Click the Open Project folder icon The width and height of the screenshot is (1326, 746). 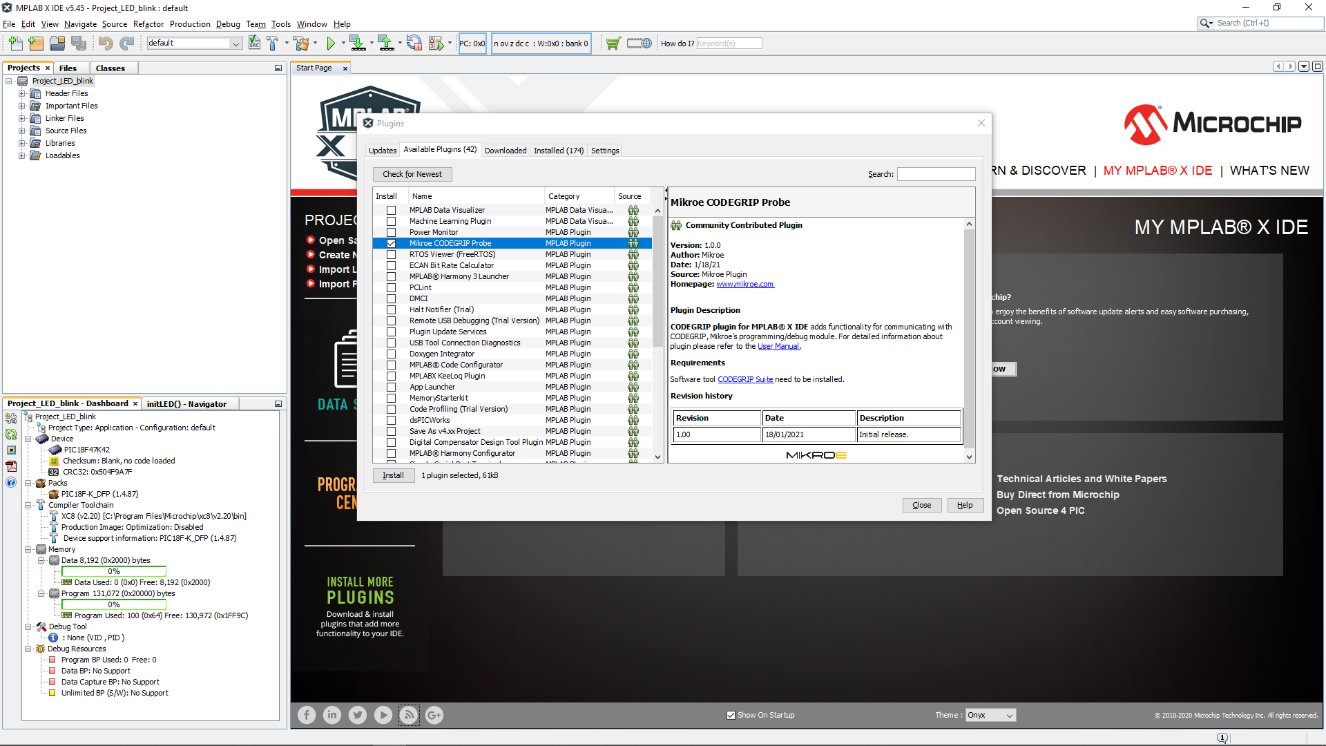[57, 44]
